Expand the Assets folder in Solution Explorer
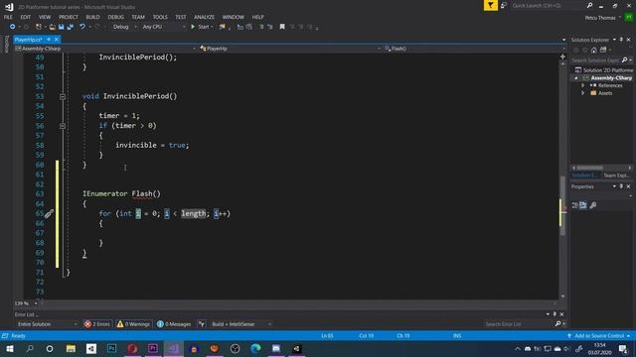Screen dimensions: 636x357 click(583, 93)
